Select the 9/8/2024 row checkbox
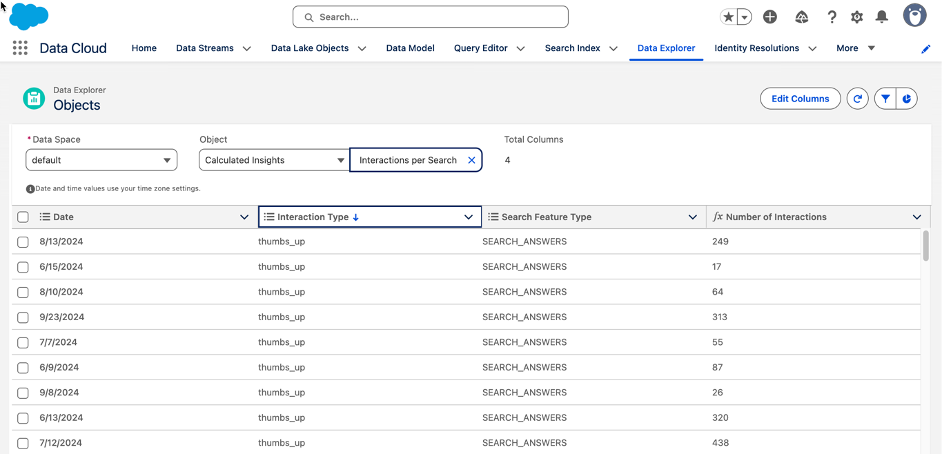Viewport: 942px width, 454px height. 23,393
